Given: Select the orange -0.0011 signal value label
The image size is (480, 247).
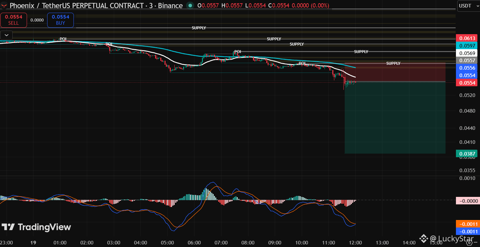Looking at the screenshot, I should point(467,224).
